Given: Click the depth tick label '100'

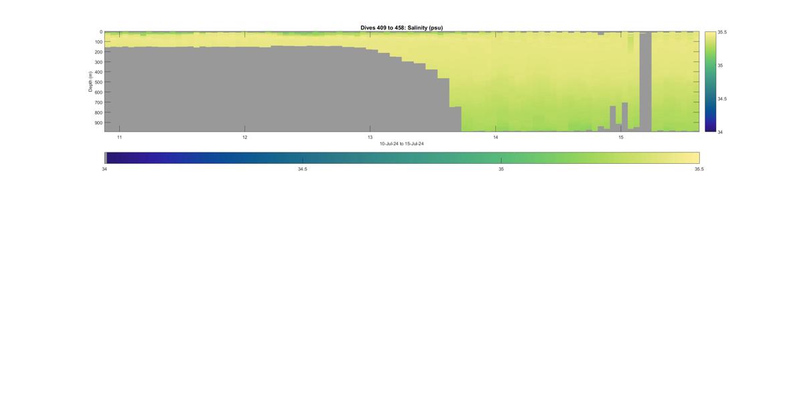Looking at the screenshot, I should point(98,42).
